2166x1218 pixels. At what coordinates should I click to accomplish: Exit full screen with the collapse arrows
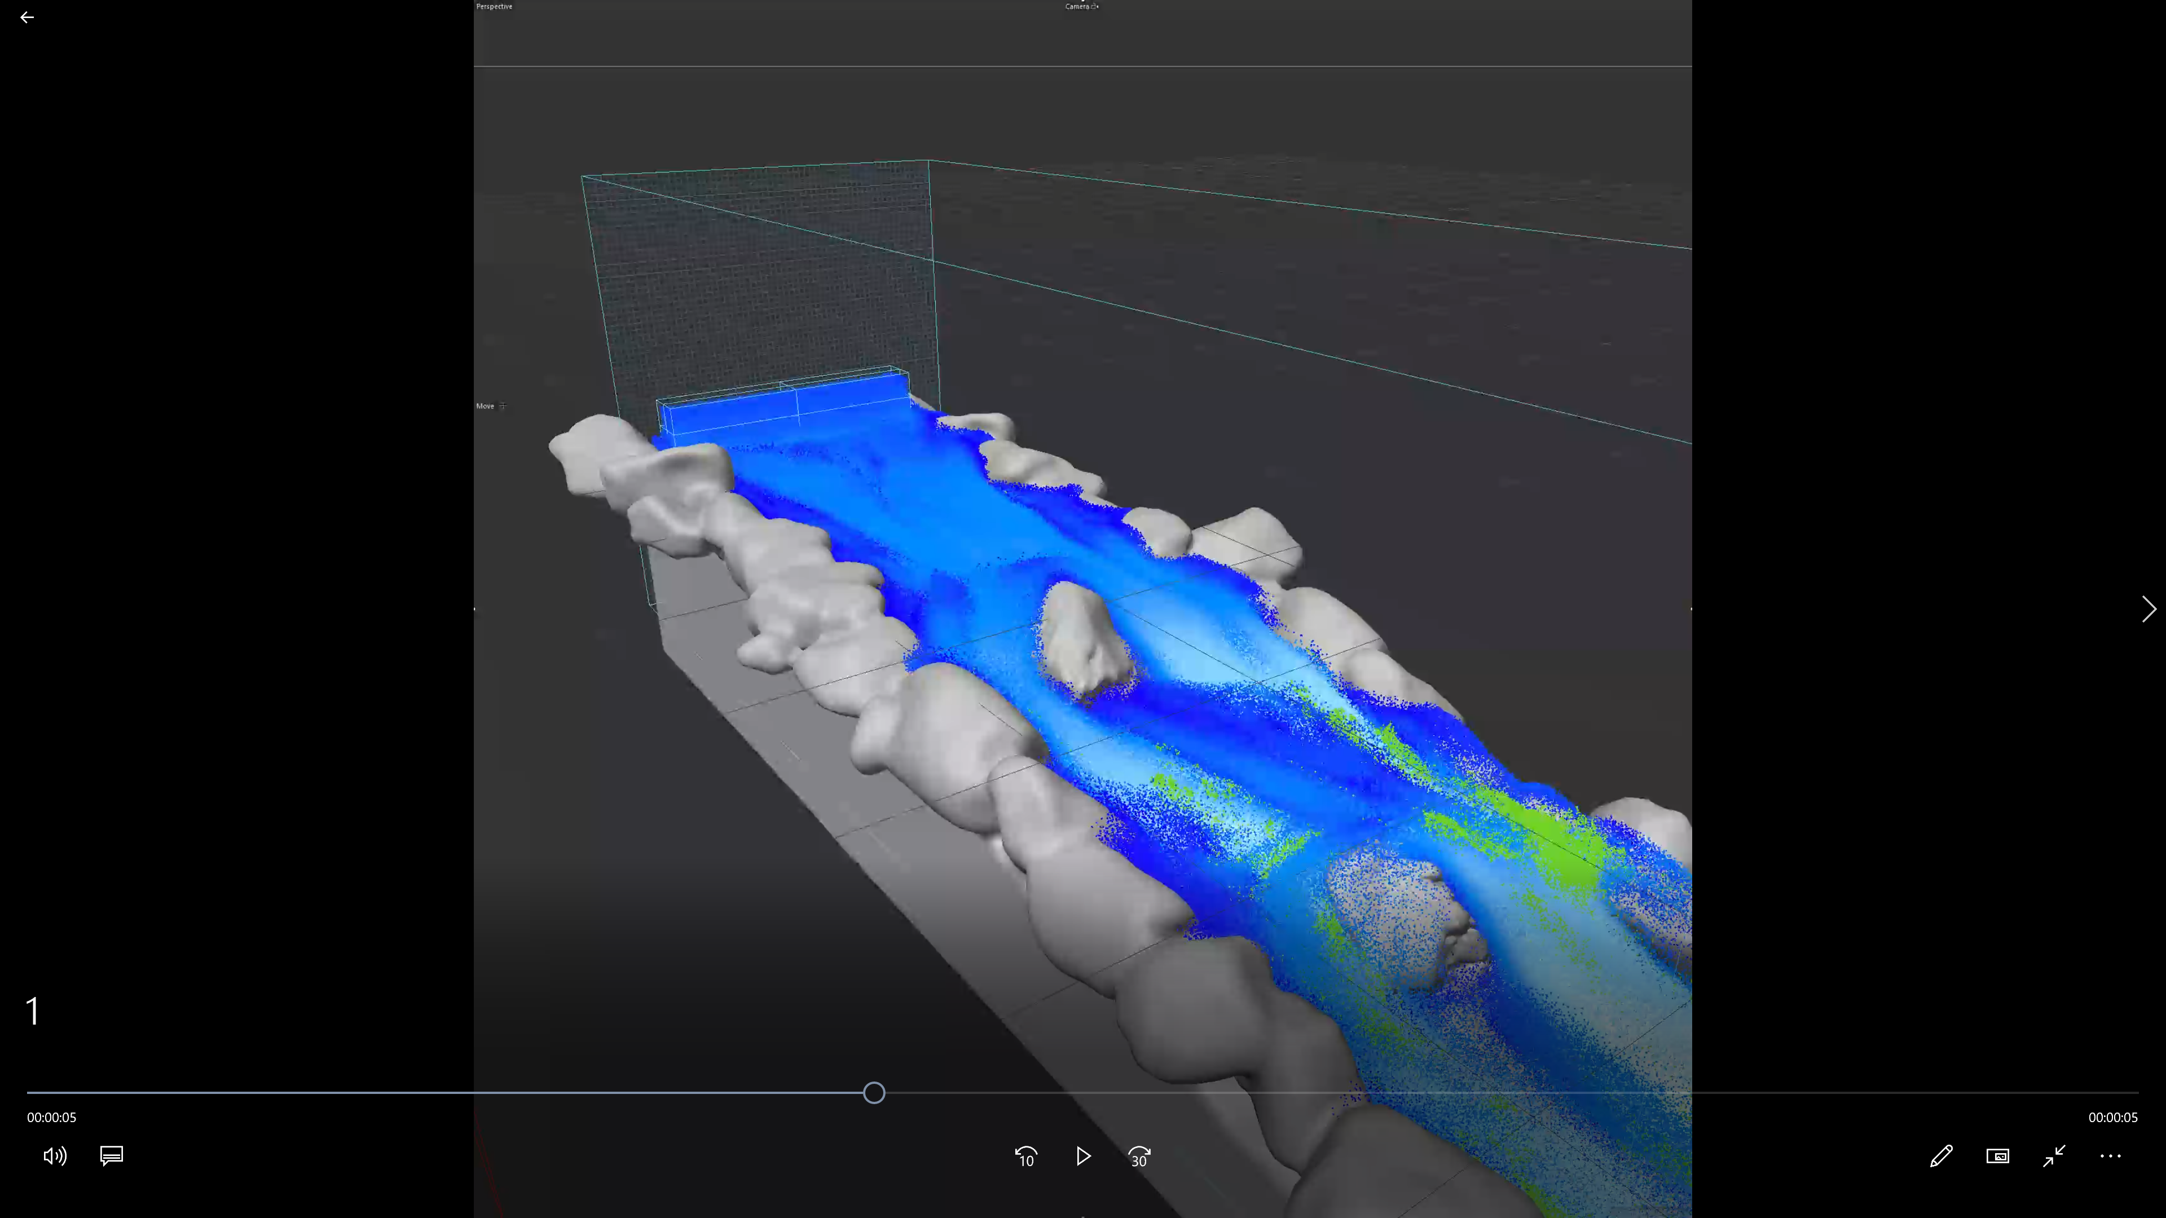tap(2054, 1156)
